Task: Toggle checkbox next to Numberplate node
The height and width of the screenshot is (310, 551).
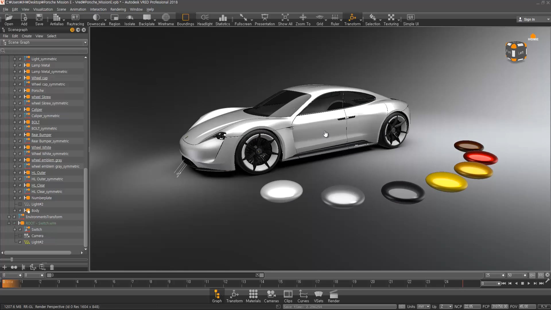Action: pyautogui.click(x=20, y=198)
